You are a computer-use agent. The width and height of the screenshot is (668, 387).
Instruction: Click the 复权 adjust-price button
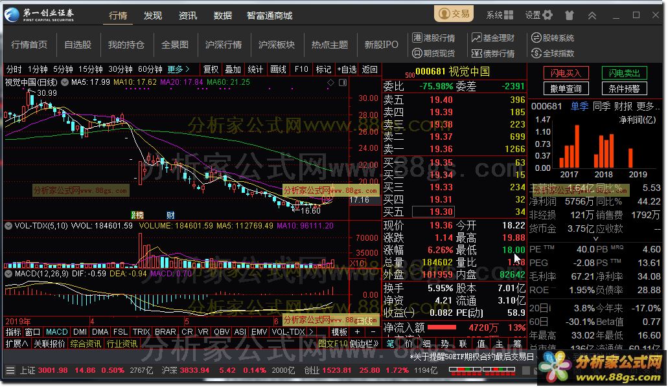coord(211,69)
